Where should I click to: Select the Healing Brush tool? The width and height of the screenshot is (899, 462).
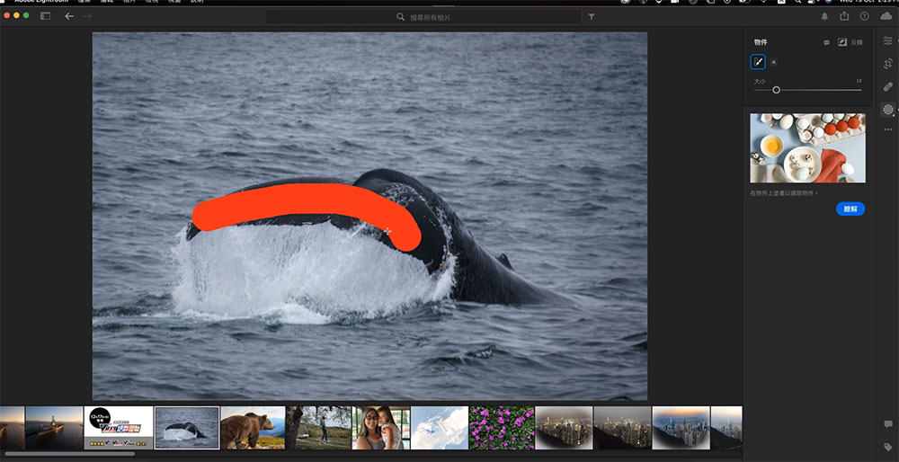pyautogui.click(x=888, y=86)
